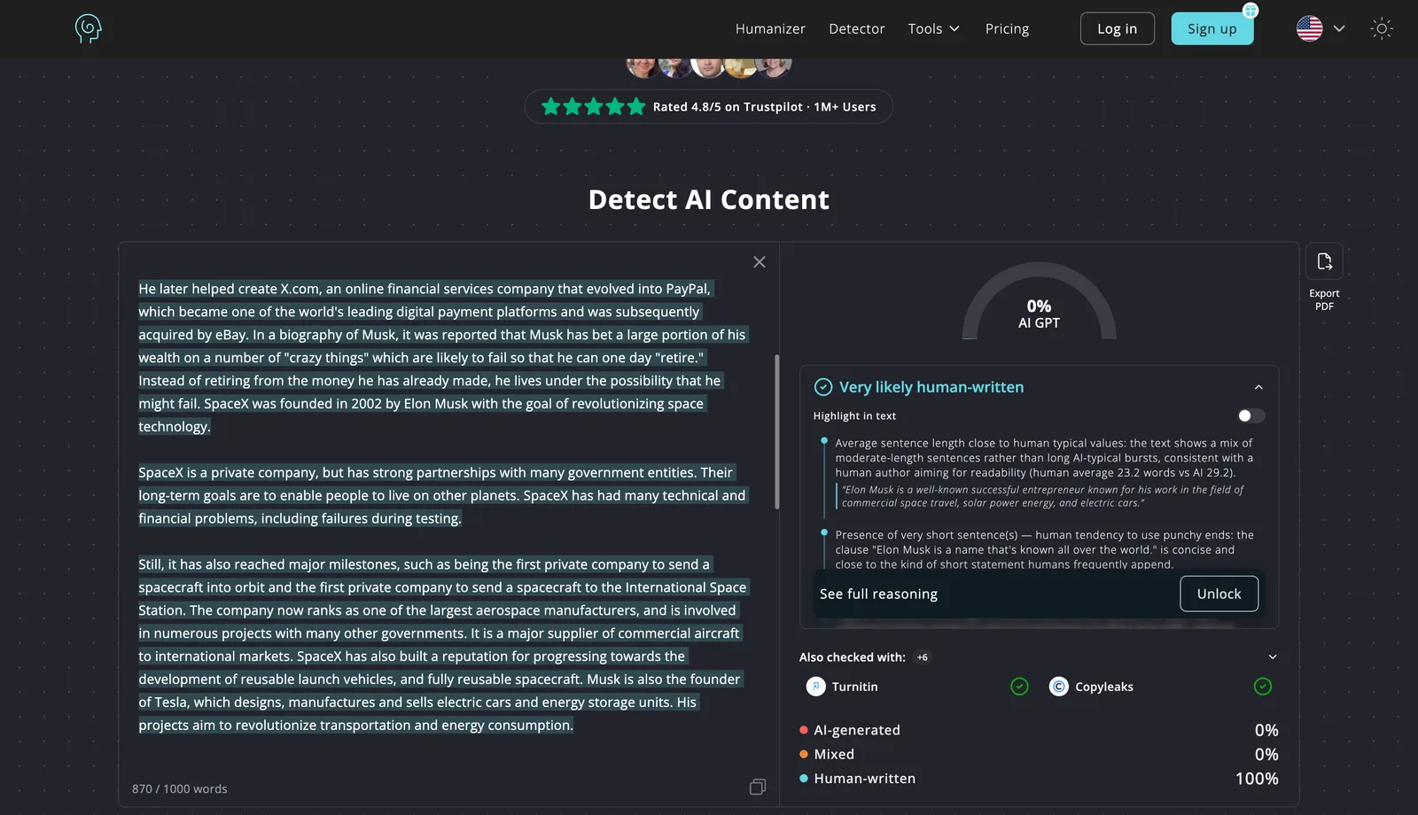
Task: Open the Detector page
Action: click(856, 28)
